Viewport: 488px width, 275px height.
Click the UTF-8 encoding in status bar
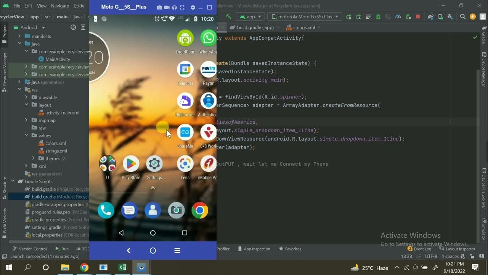pos(431,256)
